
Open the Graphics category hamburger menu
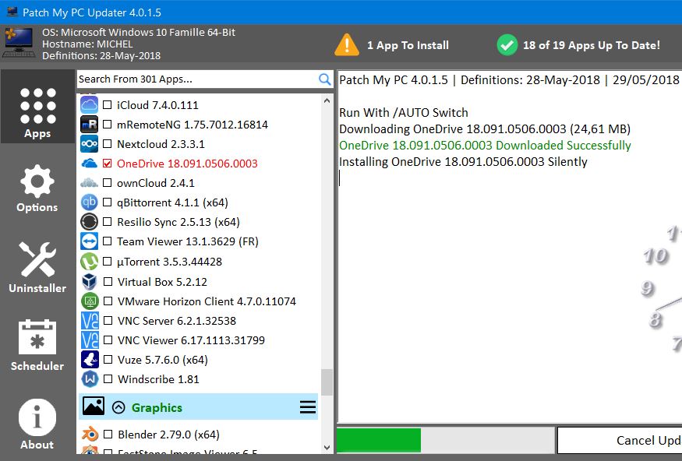click(308, 406)
